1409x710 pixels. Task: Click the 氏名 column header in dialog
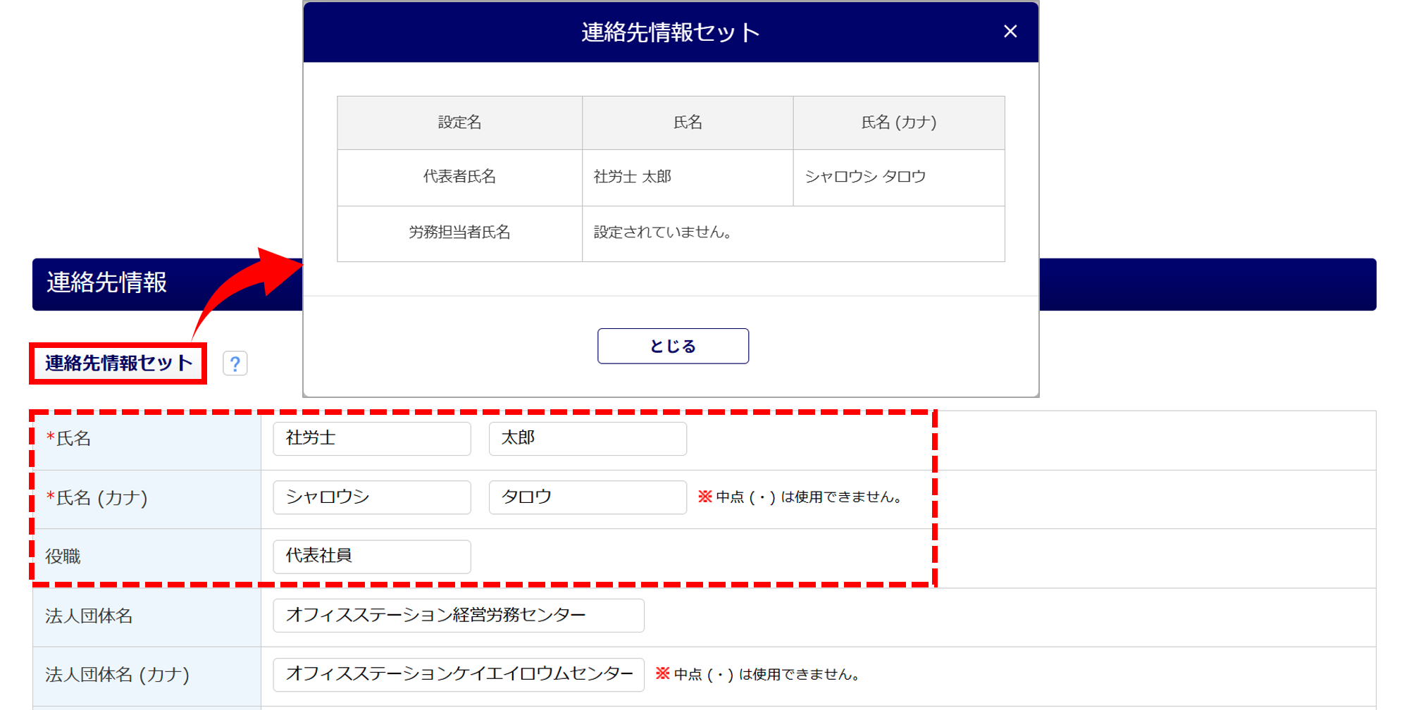[688, 123]
